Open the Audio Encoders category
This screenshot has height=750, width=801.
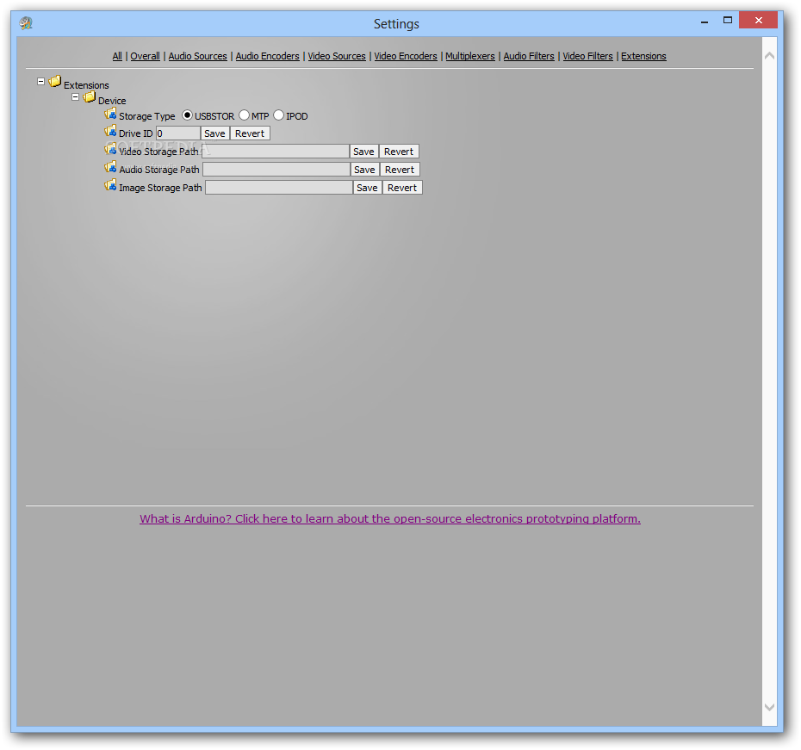coord(268,56)
